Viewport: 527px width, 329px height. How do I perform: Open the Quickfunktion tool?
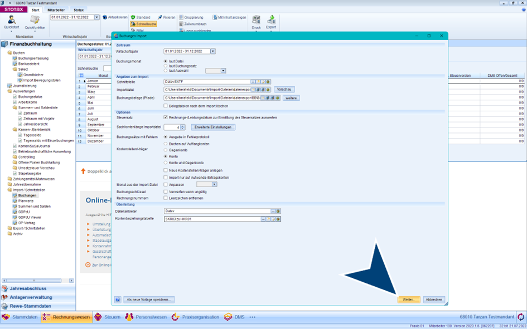(x=35, y=20)
